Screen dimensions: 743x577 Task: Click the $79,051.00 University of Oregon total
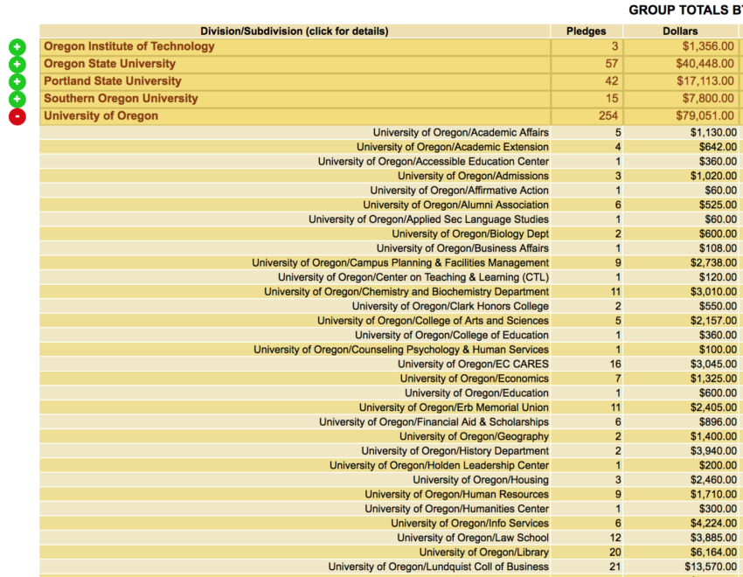pyautogui.click(x=705, y=115)
